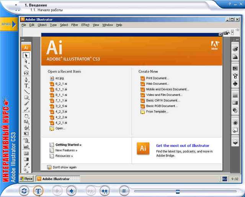Image resolution: width=245 pixels, height=197 pixels.
Task: Expand the right panel dock arrows
Action: coord(237,40)
